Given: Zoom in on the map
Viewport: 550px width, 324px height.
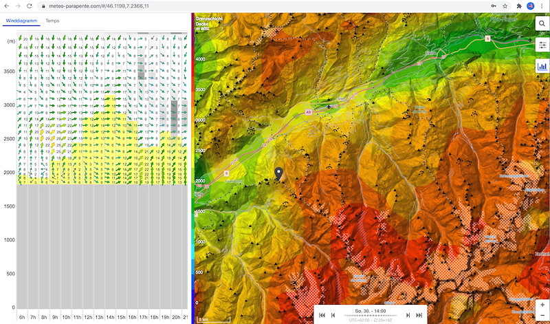Looking at the screenshot, I should pos(542,305).
